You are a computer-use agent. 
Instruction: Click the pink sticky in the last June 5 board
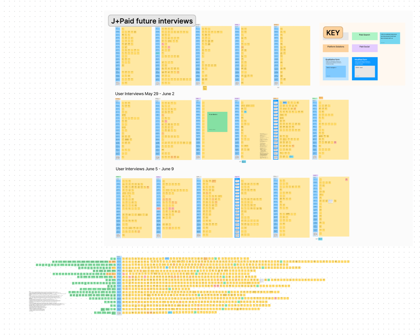tap(346, 180)
